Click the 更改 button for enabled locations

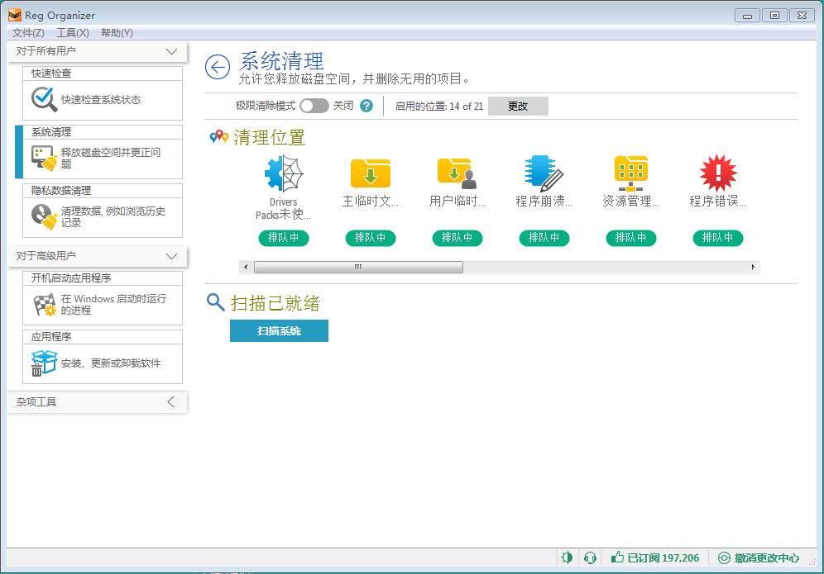518,107
